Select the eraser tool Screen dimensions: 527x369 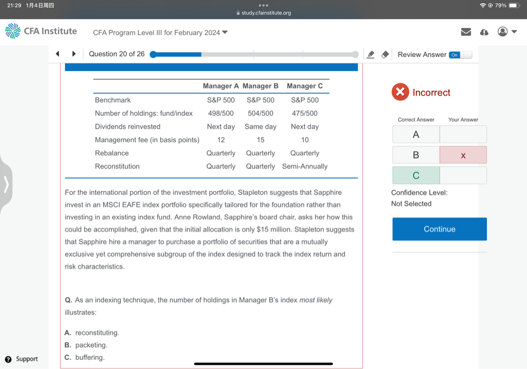coord(385,55)
